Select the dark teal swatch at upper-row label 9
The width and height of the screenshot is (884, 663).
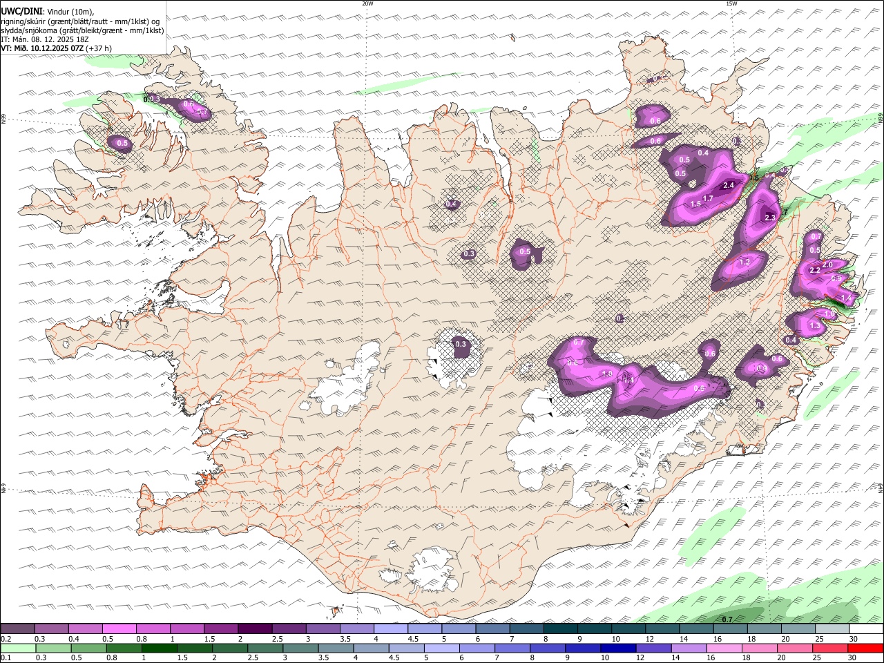593,629
